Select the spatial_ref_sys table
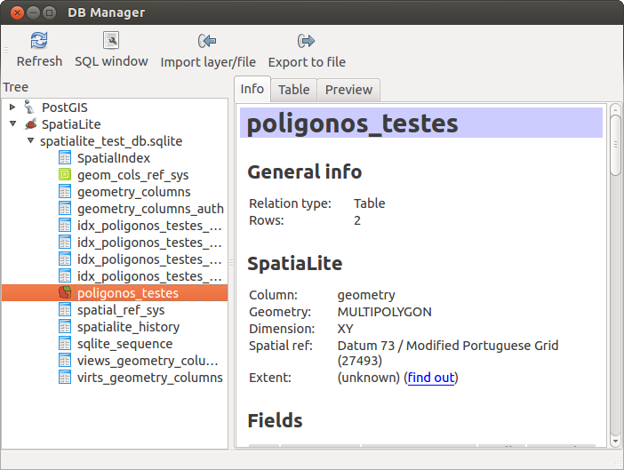The height and width of the screenshot is (470, 624). (x=120, y=310)
